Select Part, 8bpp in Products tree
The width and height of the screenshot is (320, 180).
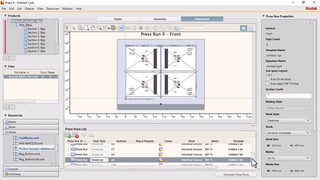click(25, 25)
